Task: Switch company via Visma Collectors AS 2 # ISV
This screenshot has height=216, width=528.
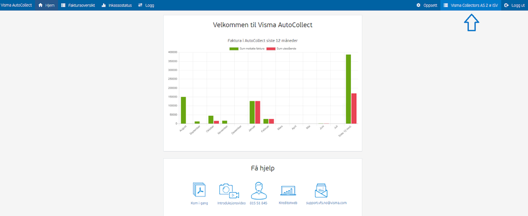Action: click(471, 5)
